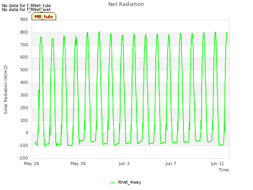Click the 800 y-axis tick label

[x=24, y=32]
